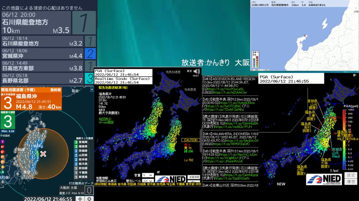The image size is (359, 201).
Task: Click the 地震情報 button beside NIED logo
Action: point(194,177)
